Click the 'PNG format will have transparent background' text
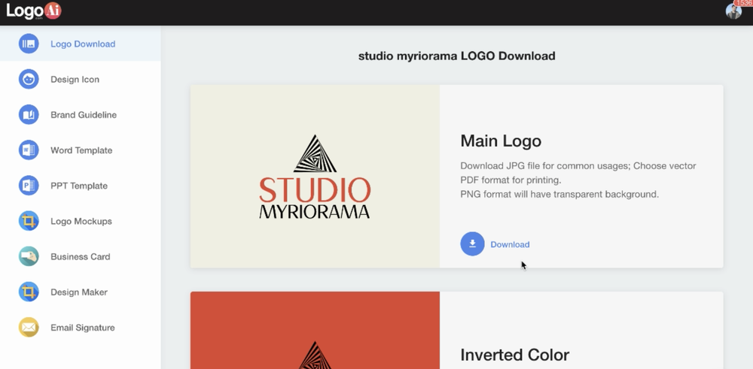 [x=559, y=195]
